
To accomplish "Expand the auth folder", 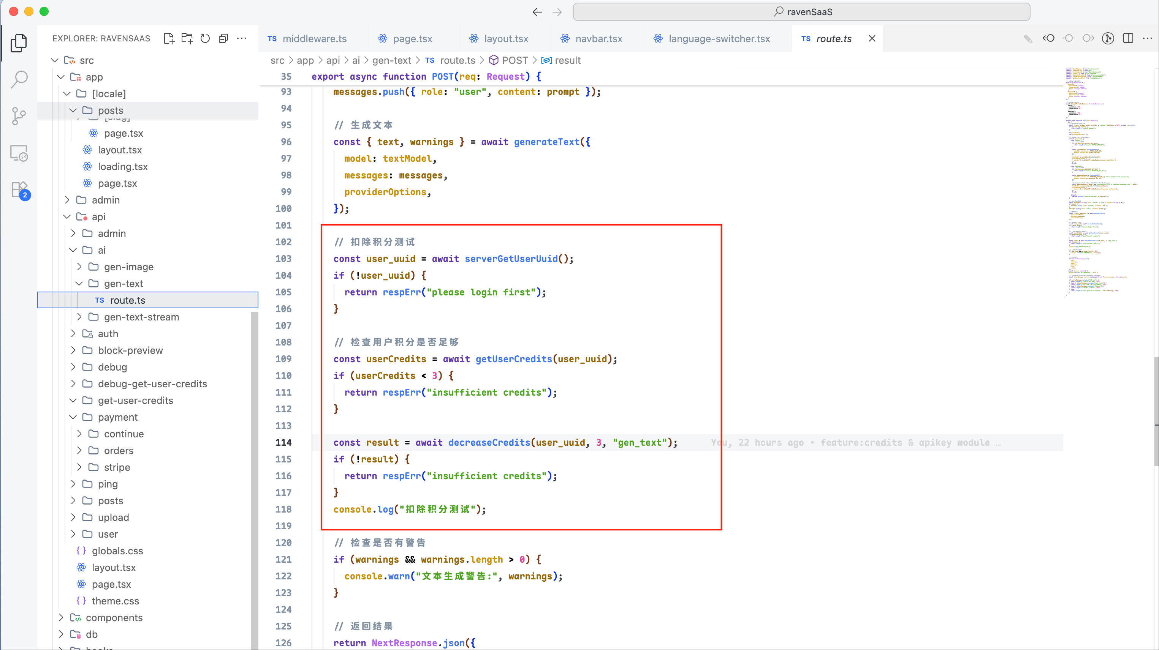I will click(x=73, y=333).
